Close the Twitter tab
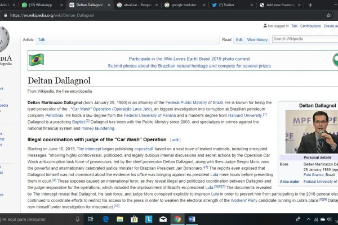The width and height of the screenshot is (338, 225). point(252,5)
